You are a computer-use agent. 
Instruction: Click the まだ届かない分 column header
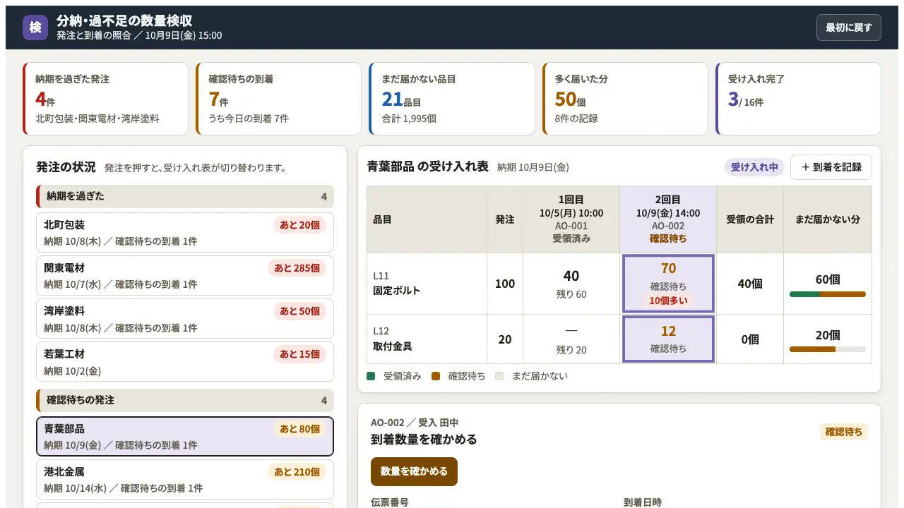pyautogui.click(x=828, y=219)
